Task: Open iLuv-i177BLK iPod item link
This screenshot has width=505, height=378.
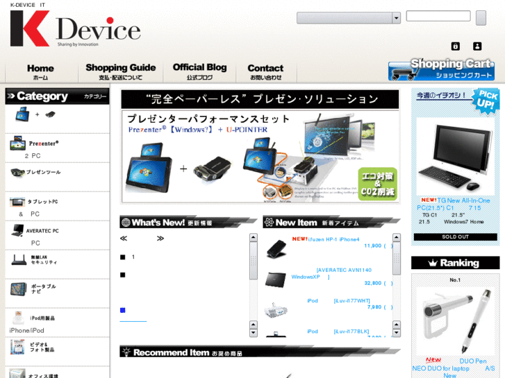Action: coord(338,332)
